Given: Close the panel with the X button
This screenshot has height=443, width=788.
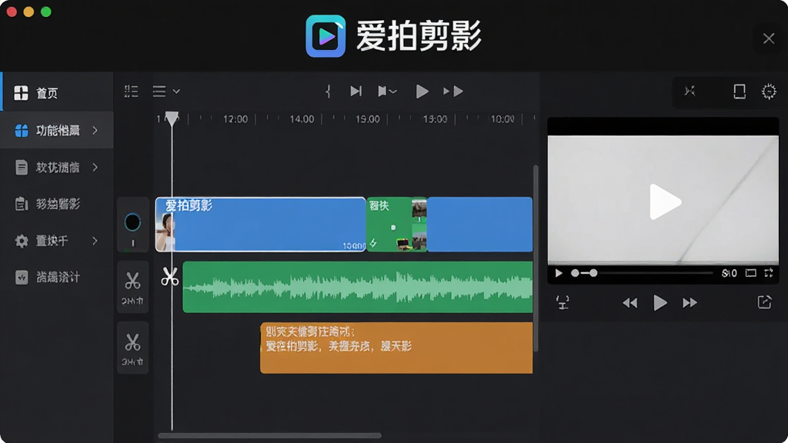Looking at the screenshot, I should coord(769,38).
